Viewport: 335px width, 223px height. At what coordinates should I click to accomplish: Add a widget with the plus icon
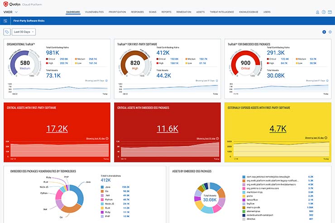[324, 32]
